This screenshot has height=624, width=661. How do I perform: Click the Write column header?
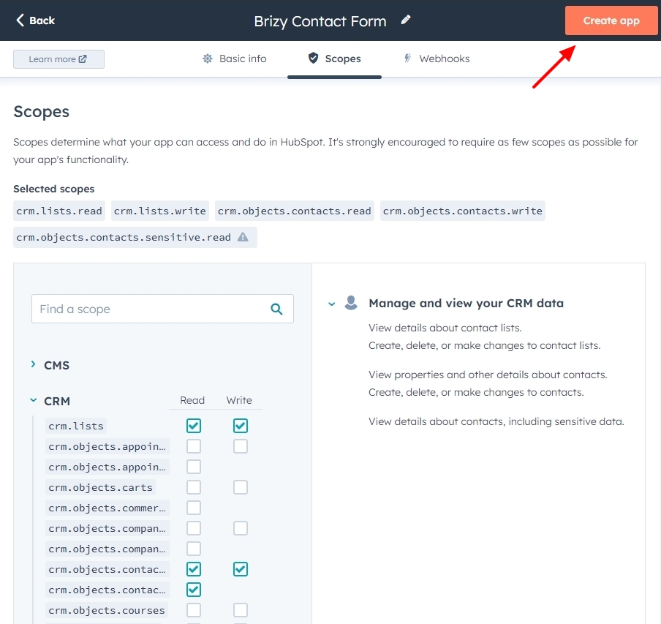239,400
